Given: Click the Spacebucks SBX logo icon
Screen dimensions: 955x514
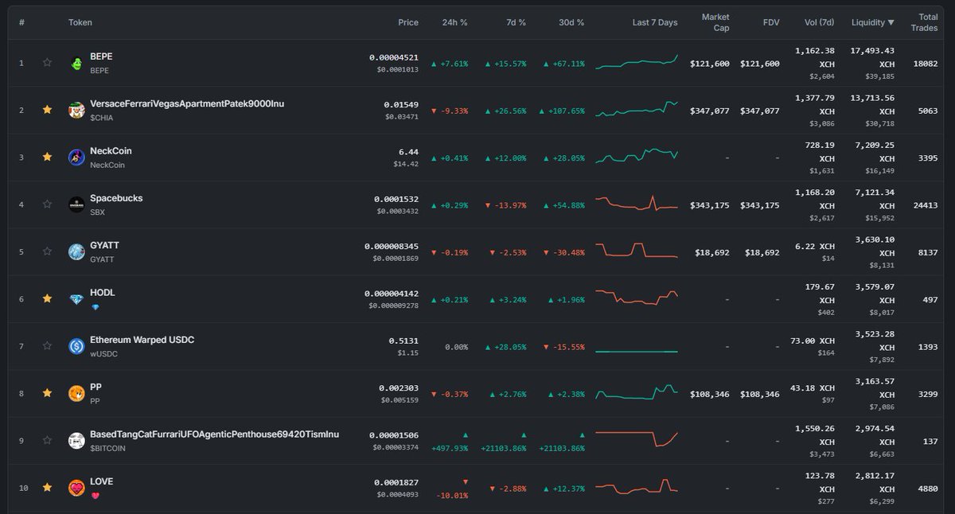Looking at the screenshot, I should point(76,204).
